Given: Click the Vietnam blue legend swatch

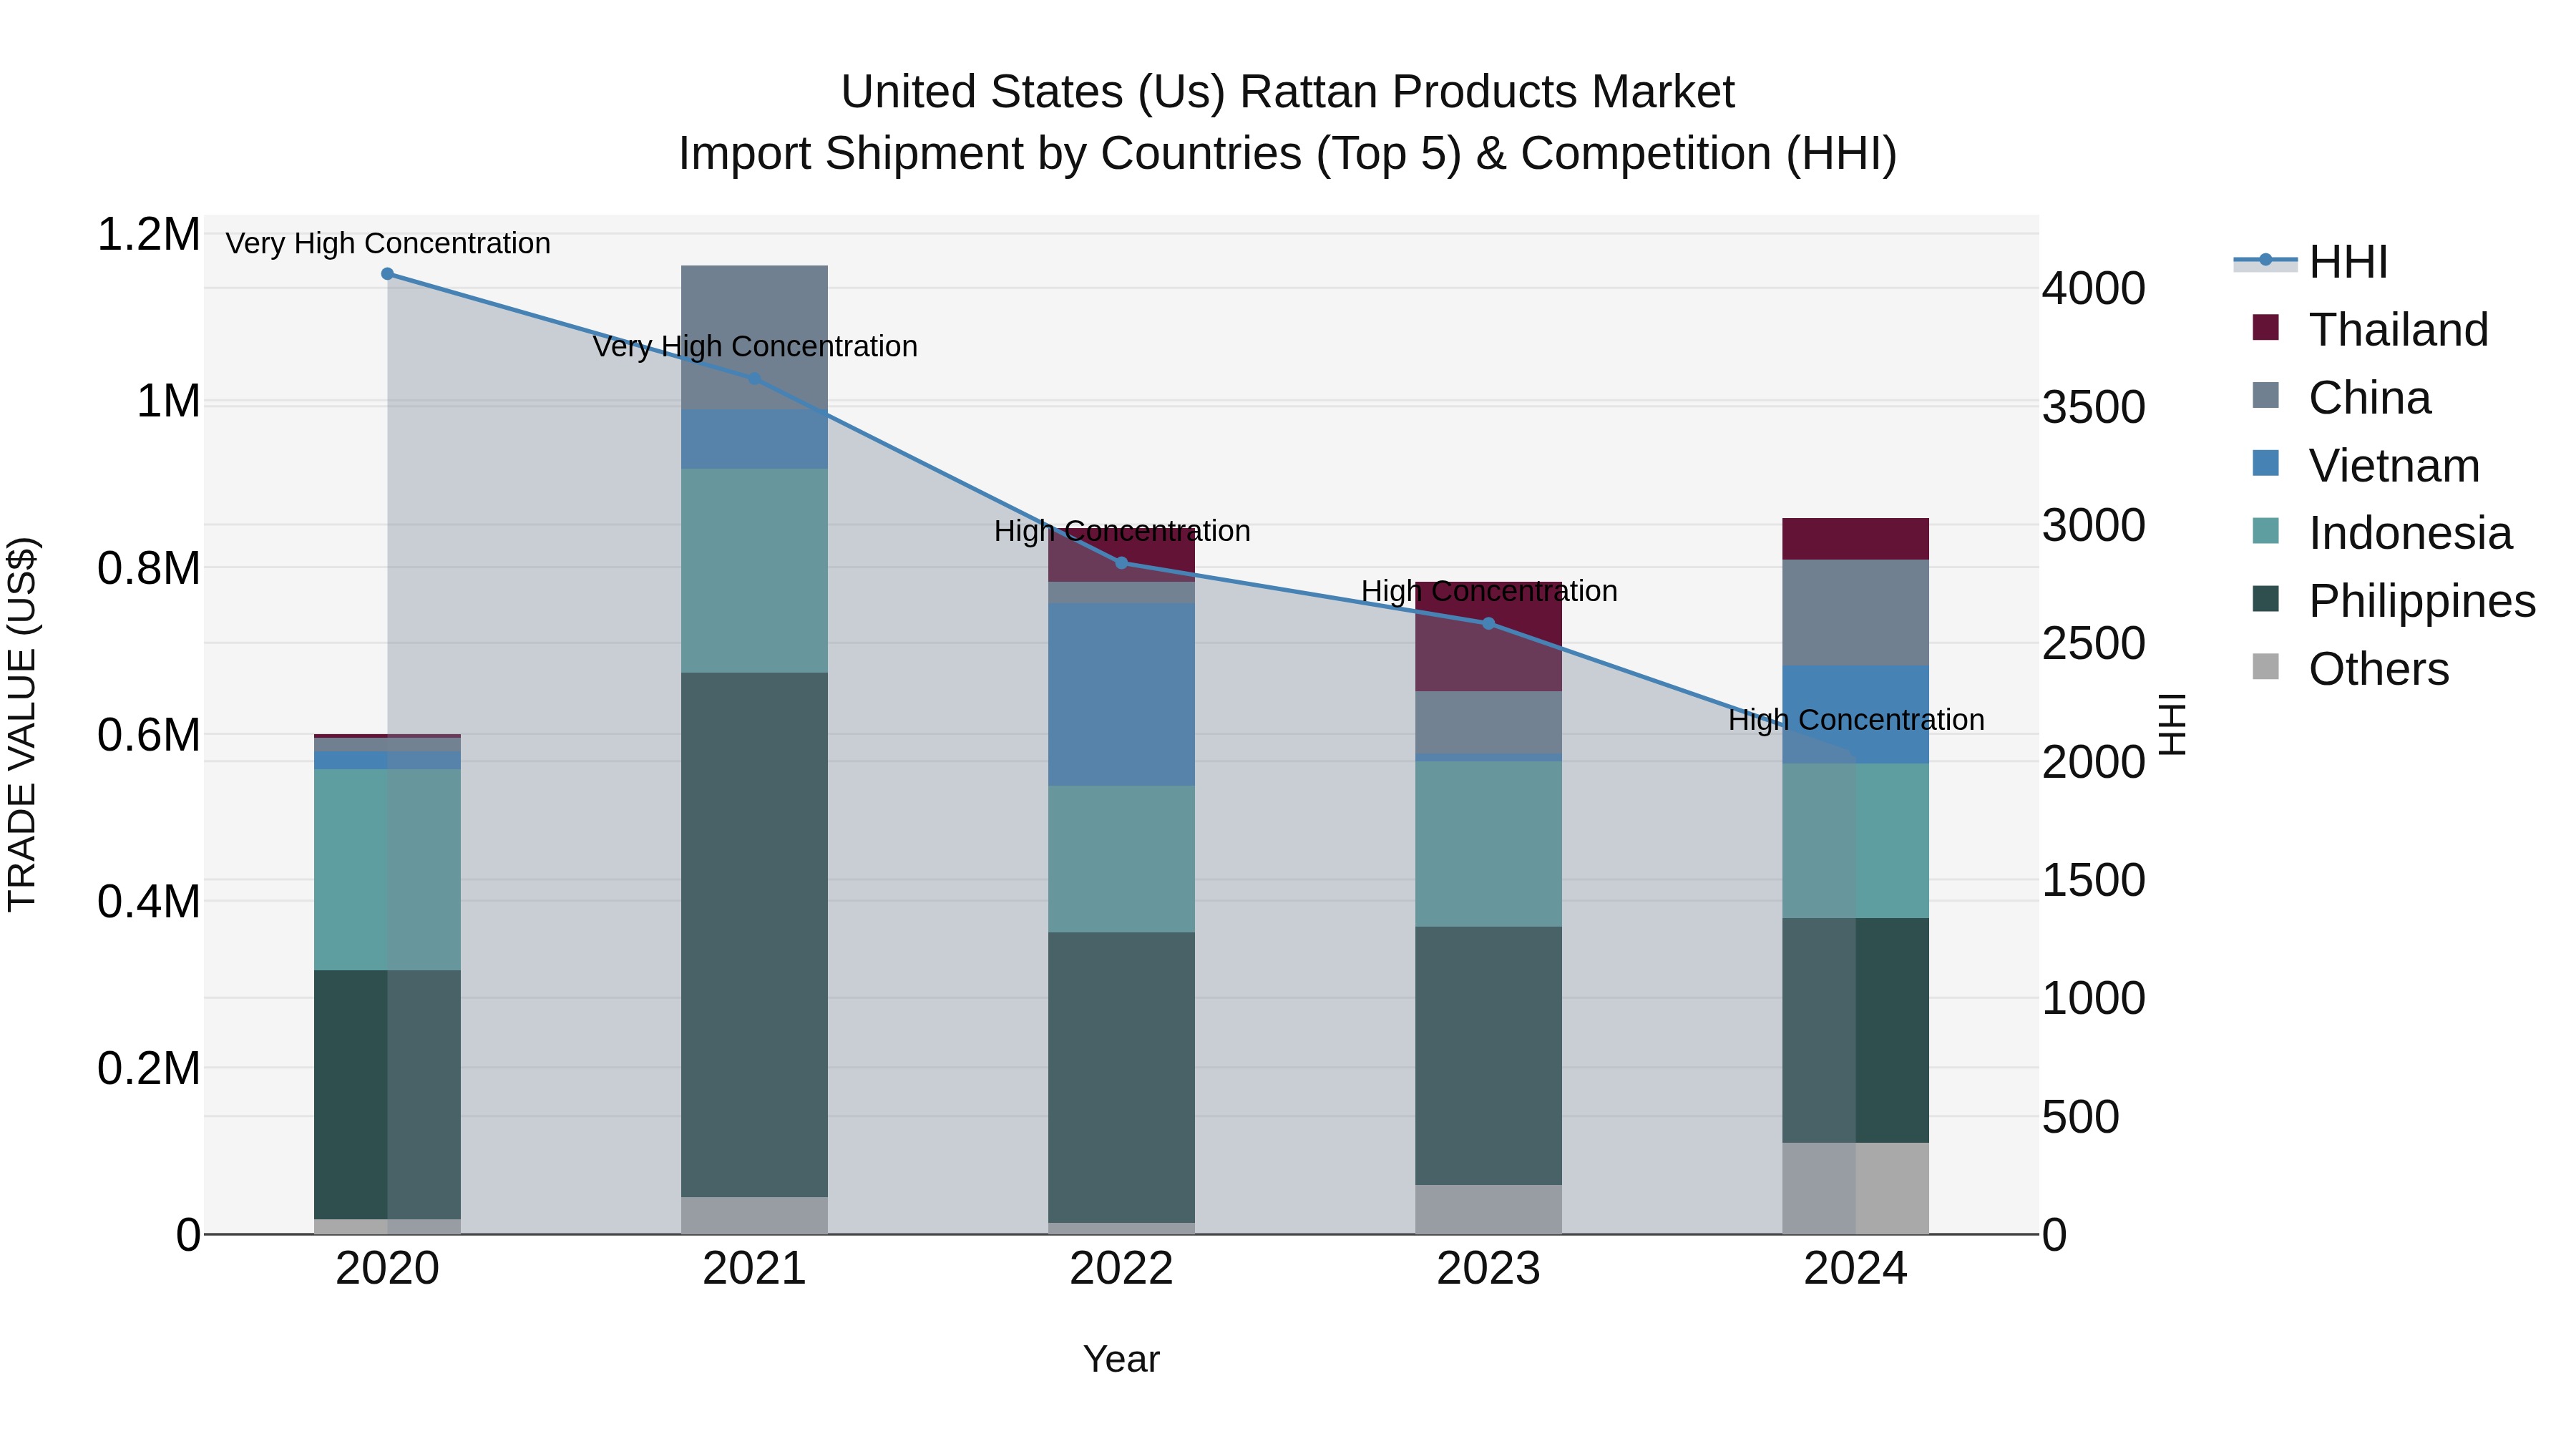Looking at the screenshot, I should (2265, 463).
